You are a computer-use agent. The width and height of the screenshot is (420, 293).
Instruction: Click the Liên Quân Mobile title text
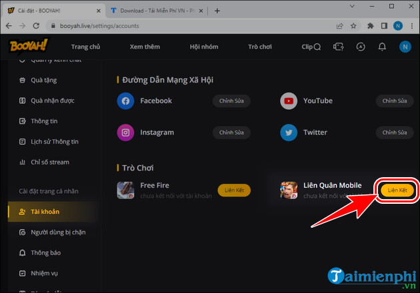(x=333, y=185)
